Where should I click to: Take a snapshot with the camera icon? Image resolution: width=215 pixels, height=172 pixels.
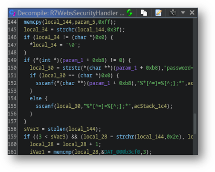click(173, 13)
